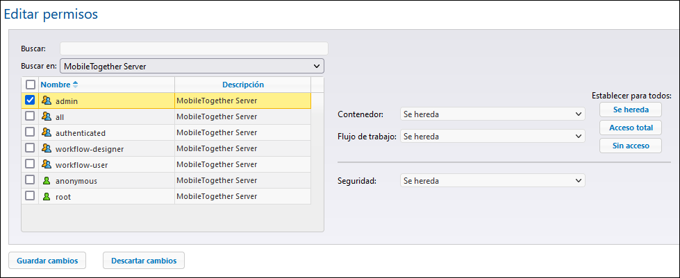Check the anonymous row checkbox

(30, 180)
